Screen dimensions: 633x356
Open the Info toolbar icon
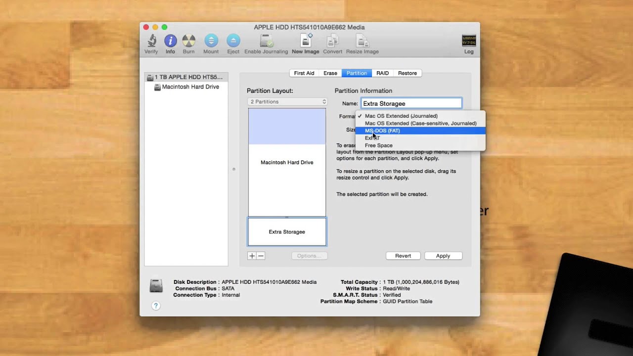(x=170, y=41)
